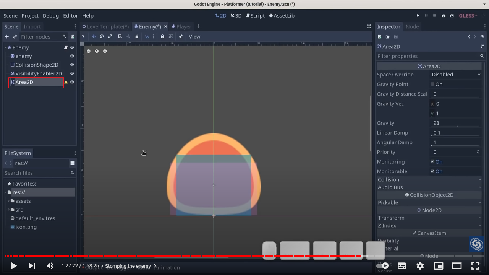
Task: Open the viewport View menu button
Action: [x=194, y=37]
